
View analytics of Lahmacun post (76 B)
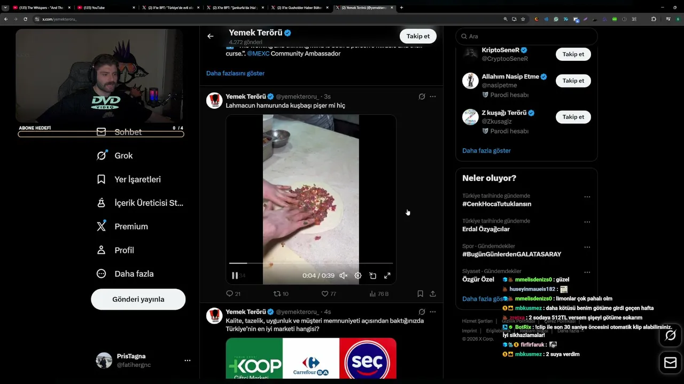coord(379,294)
